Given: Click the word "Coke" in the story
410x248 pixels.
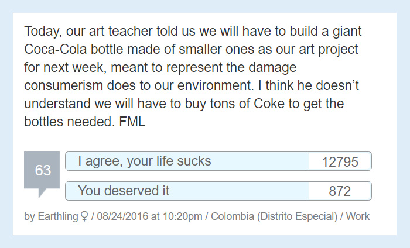Looking at the screenshot, I should (x=269, y=104).
